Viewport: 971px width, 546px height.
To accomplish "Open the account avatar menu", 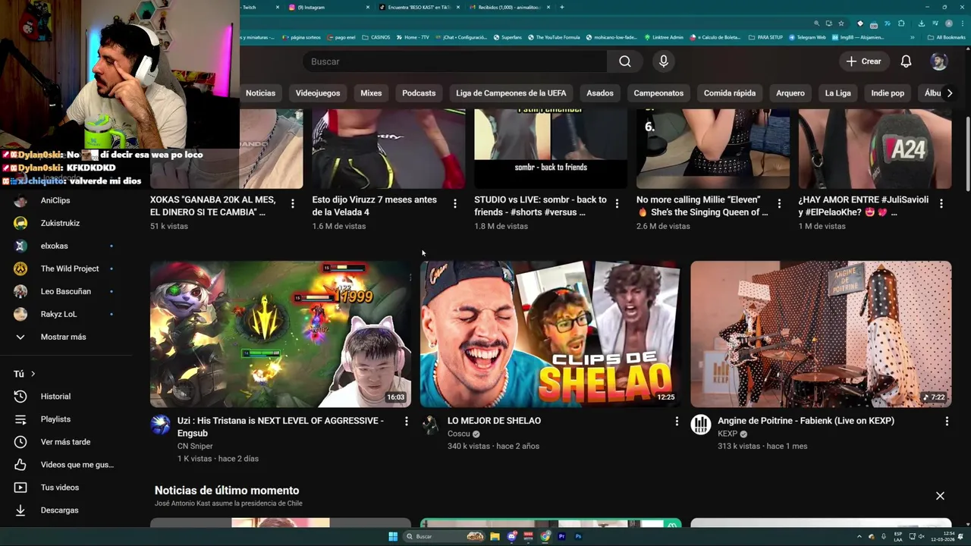I will click(939, 61).
